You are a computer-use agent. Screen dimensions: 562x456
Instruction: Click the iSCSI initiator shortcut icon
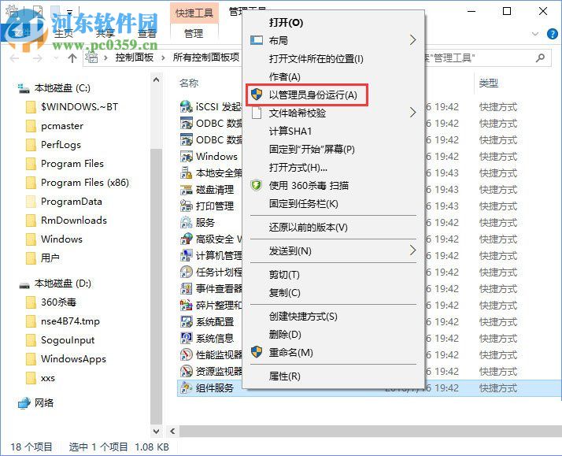click(187, 106)
